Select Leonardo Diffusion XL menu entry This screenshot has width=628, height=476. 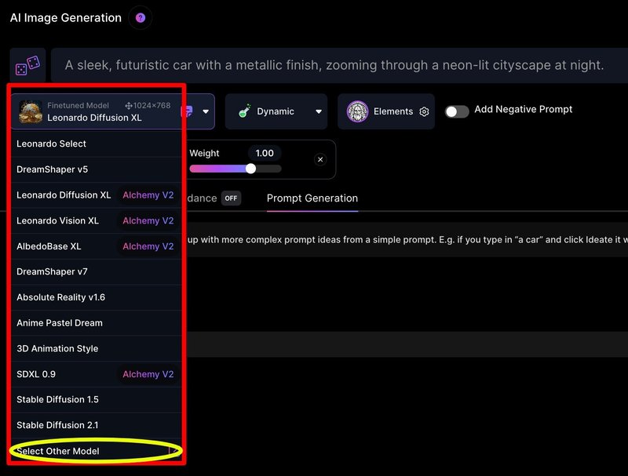97,195
